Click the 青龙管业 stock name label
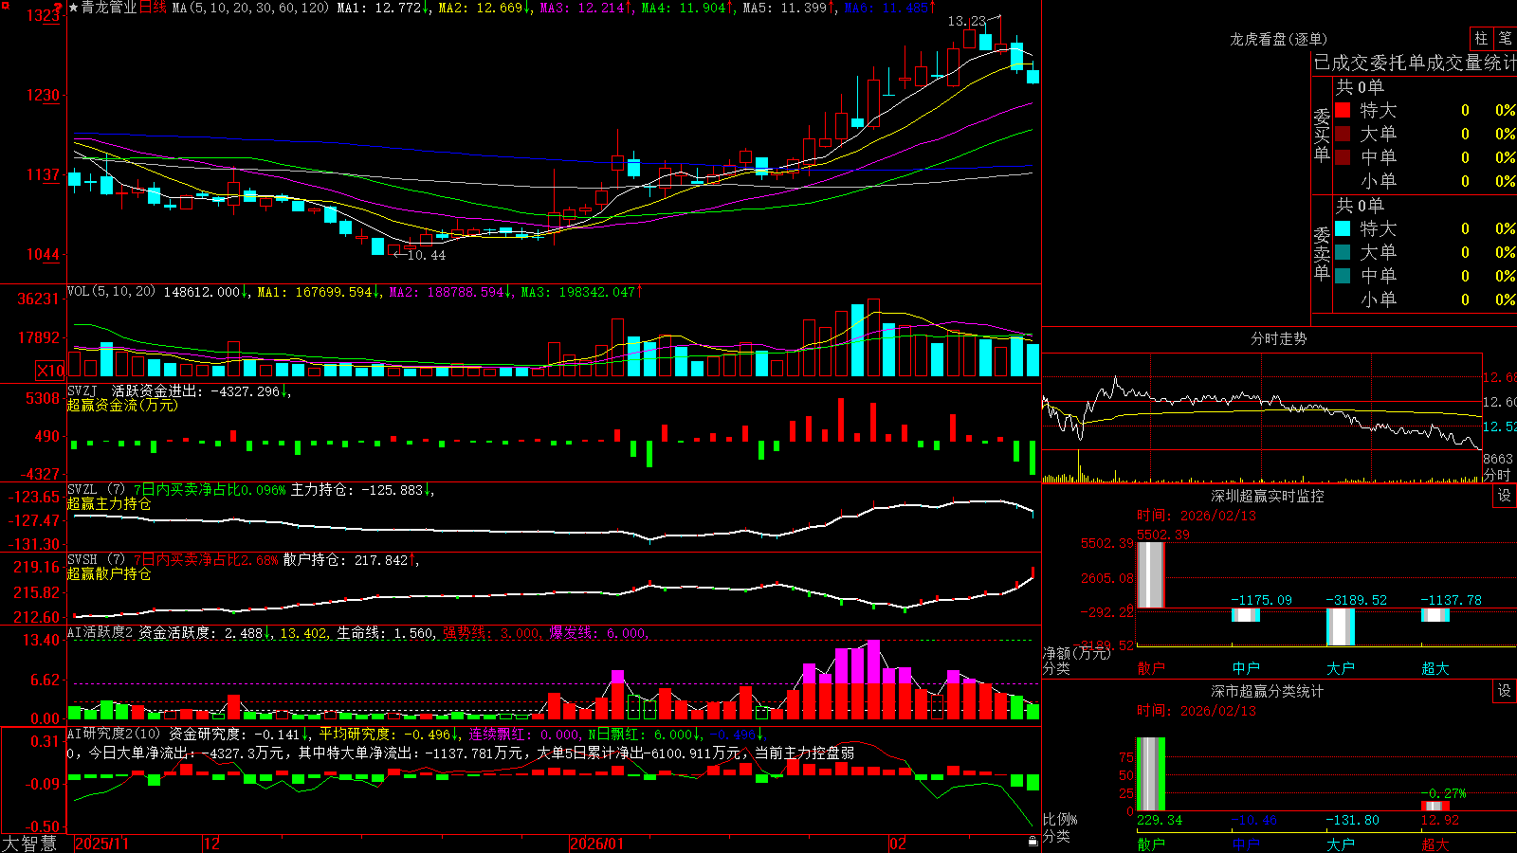The image size is (1517, 853). [109, 8]
